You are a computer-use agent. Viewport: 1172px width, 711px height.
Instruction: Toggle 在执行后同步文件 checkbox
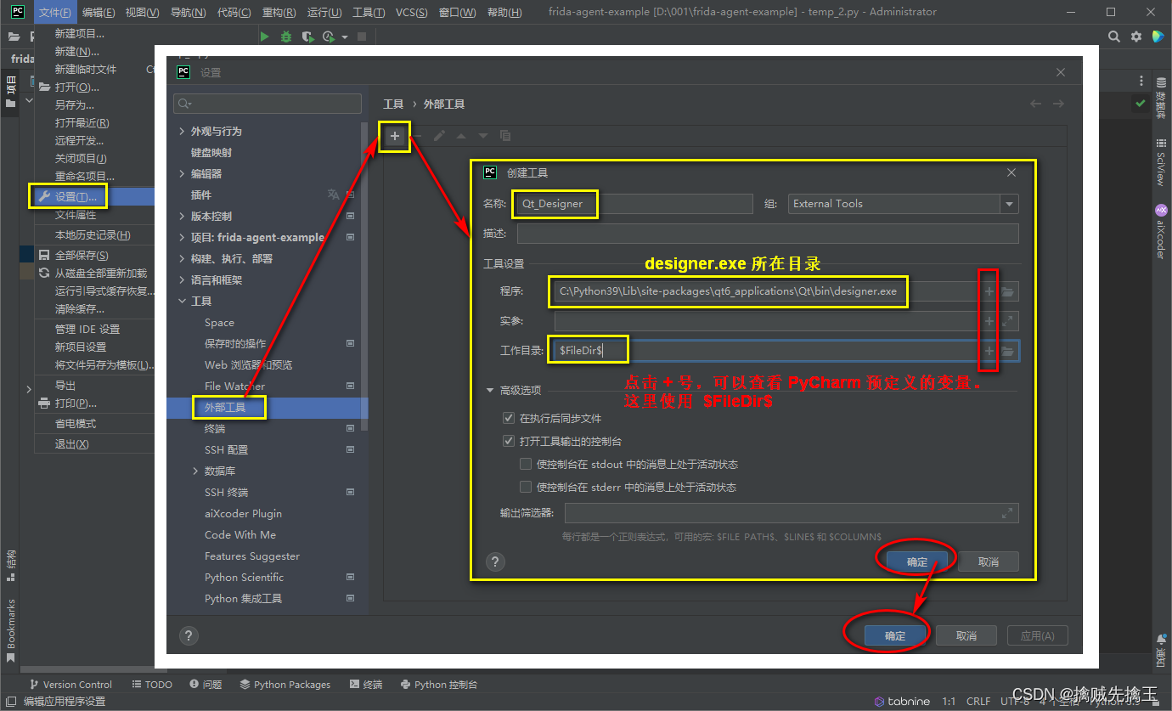pyautogui.click(x=509, y=418)
